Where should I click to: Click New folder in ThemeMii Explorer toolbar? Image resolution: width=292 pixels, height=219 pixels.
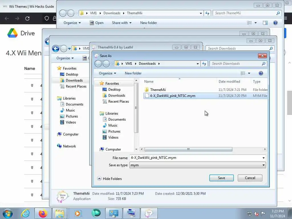click(148, 23)
